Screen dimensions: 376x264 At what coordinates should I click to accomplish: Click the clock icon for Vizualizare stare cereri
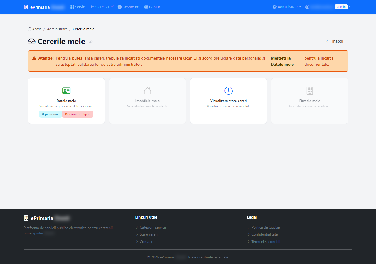click(229, 91)
